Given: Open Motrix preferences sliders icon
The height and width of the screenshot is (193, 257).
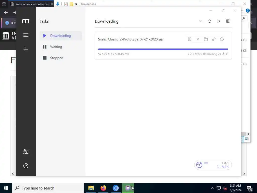Looking at the screenshot, I should tap(26, 152).
